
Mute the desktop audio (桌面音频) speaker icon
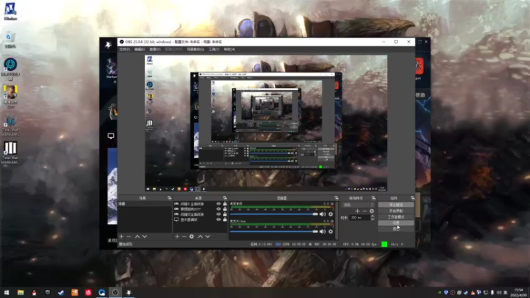point(323,214)
